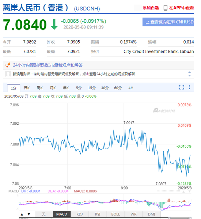This screenshot has width=201, height=219.
Task: Click the 最低 value 7.0781
Action: tap(30, 52)
